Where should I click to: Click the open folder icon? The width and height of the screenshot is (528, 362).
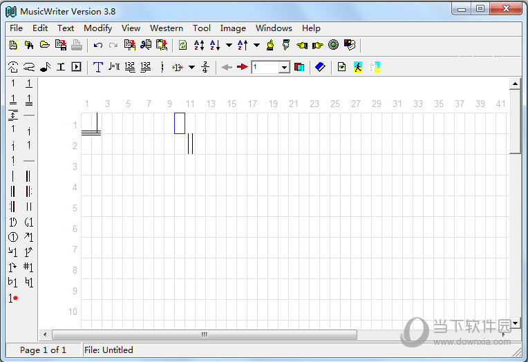44,46
